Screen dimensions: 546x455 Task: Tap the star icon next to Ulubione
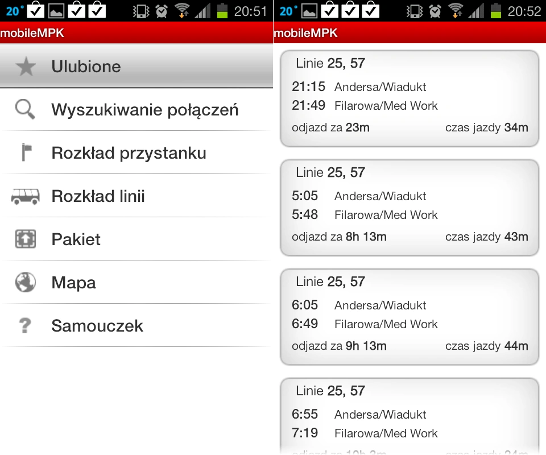26,67
